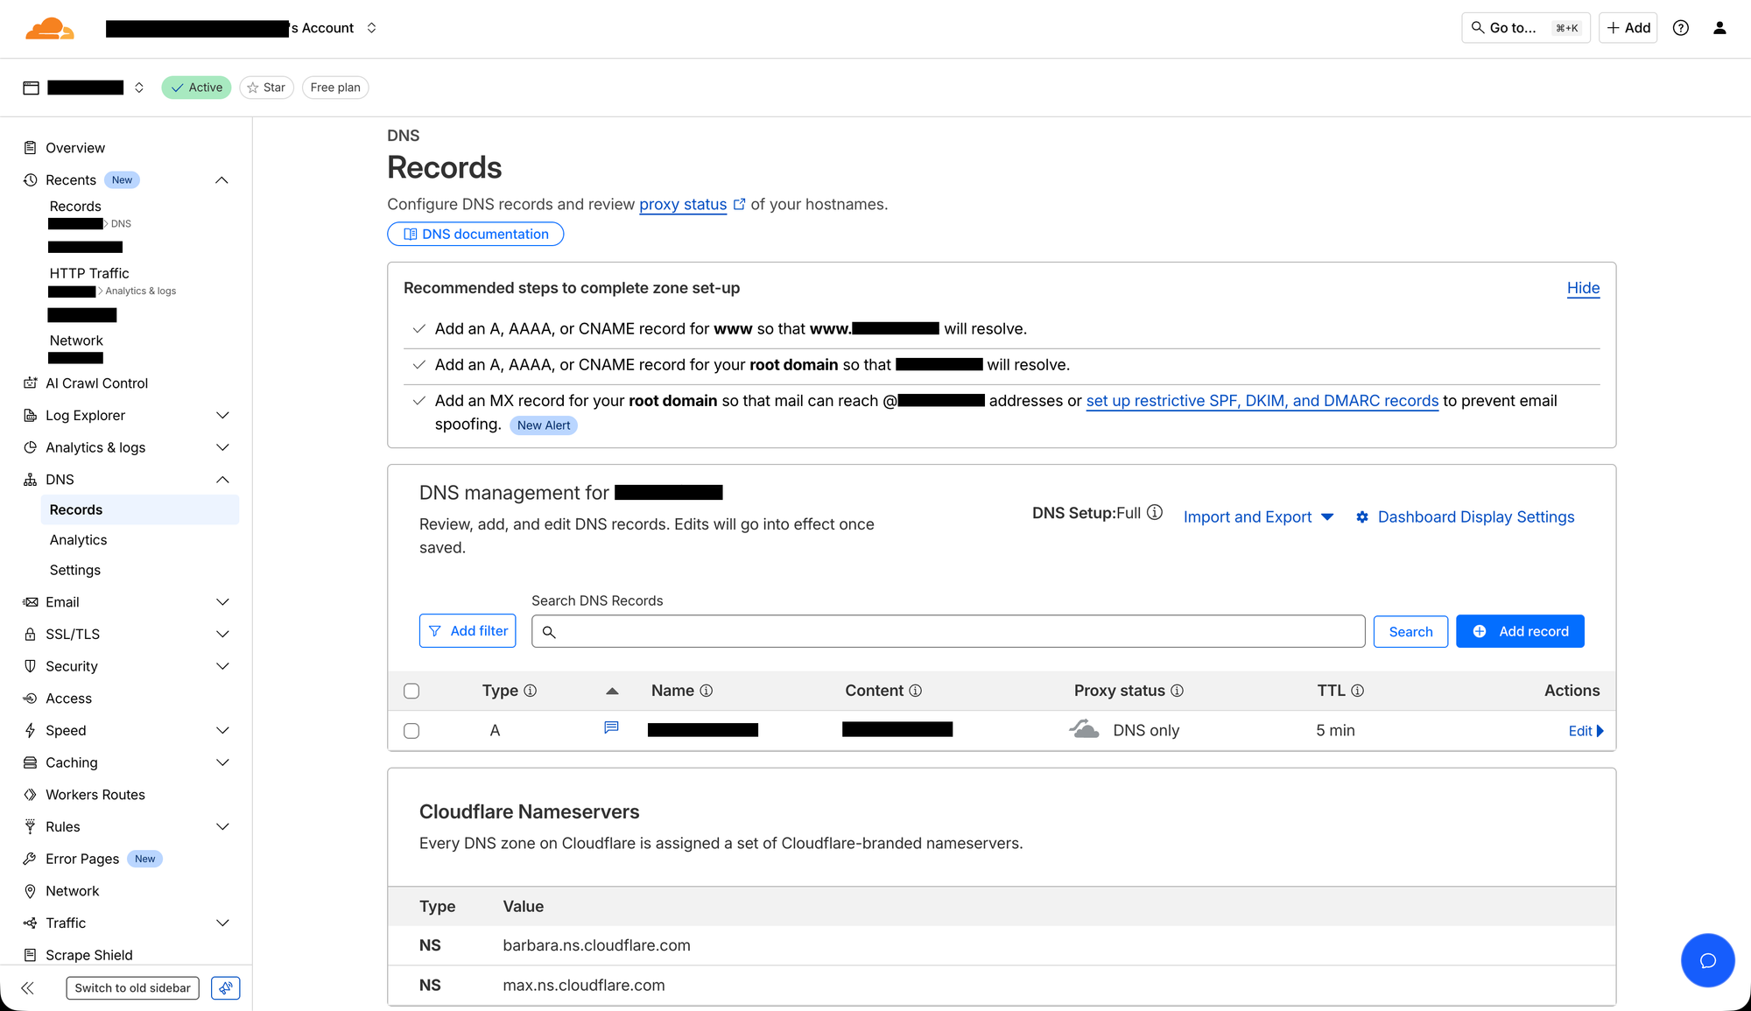This screenshot has height=1011, width=1751.
Task: Open the user profile icon
Action: tap(1719, 27)
